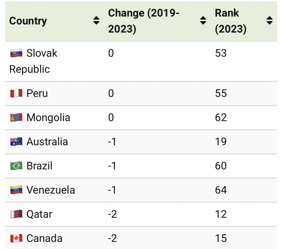Click the Australia flag icon
The image size is (281, 249).
[16, 142]
